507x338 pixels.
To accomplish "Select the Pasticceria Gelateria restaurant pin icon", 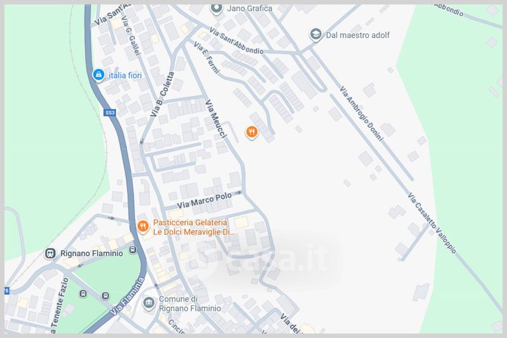I will point(143,227).
